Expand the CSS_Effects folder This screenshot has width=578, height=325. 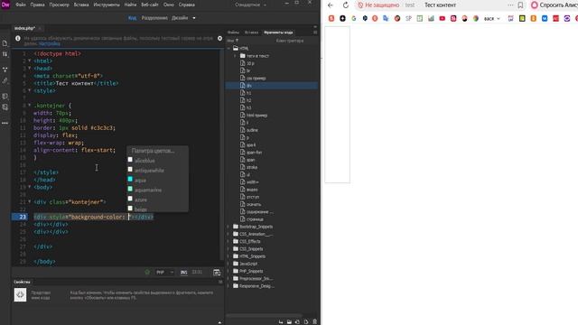pos(228,241)
